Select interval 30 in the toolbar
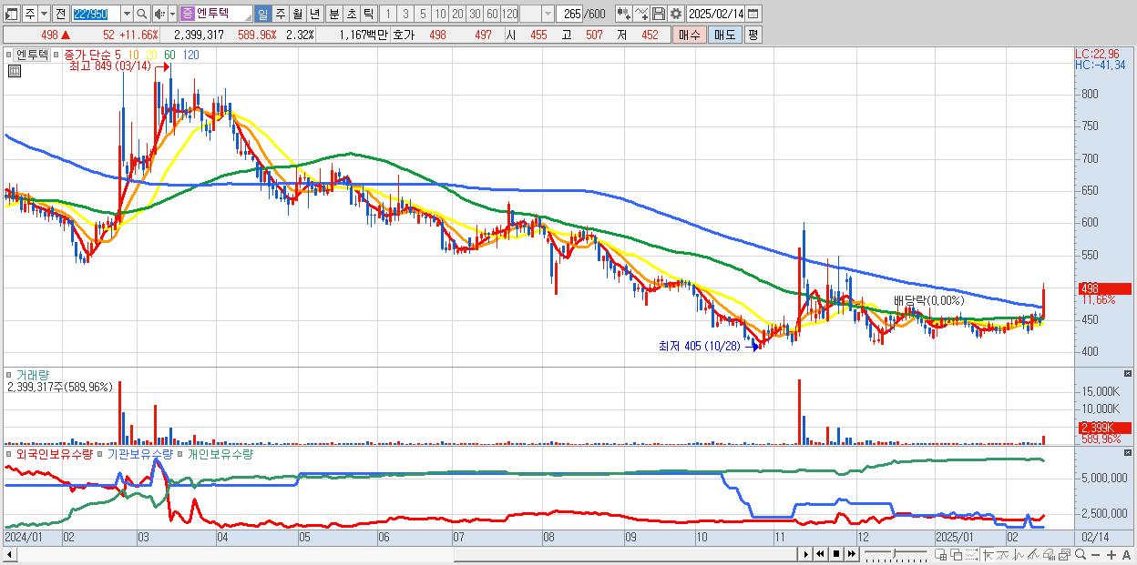The image size is (1137, 565). 475,14
